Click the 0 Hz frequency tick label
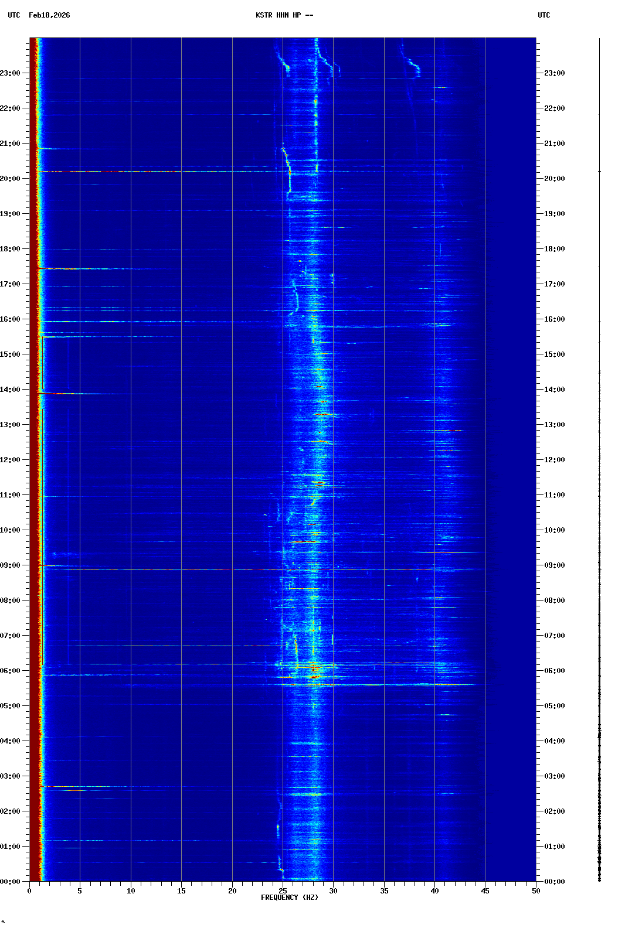 click(29, 891)
